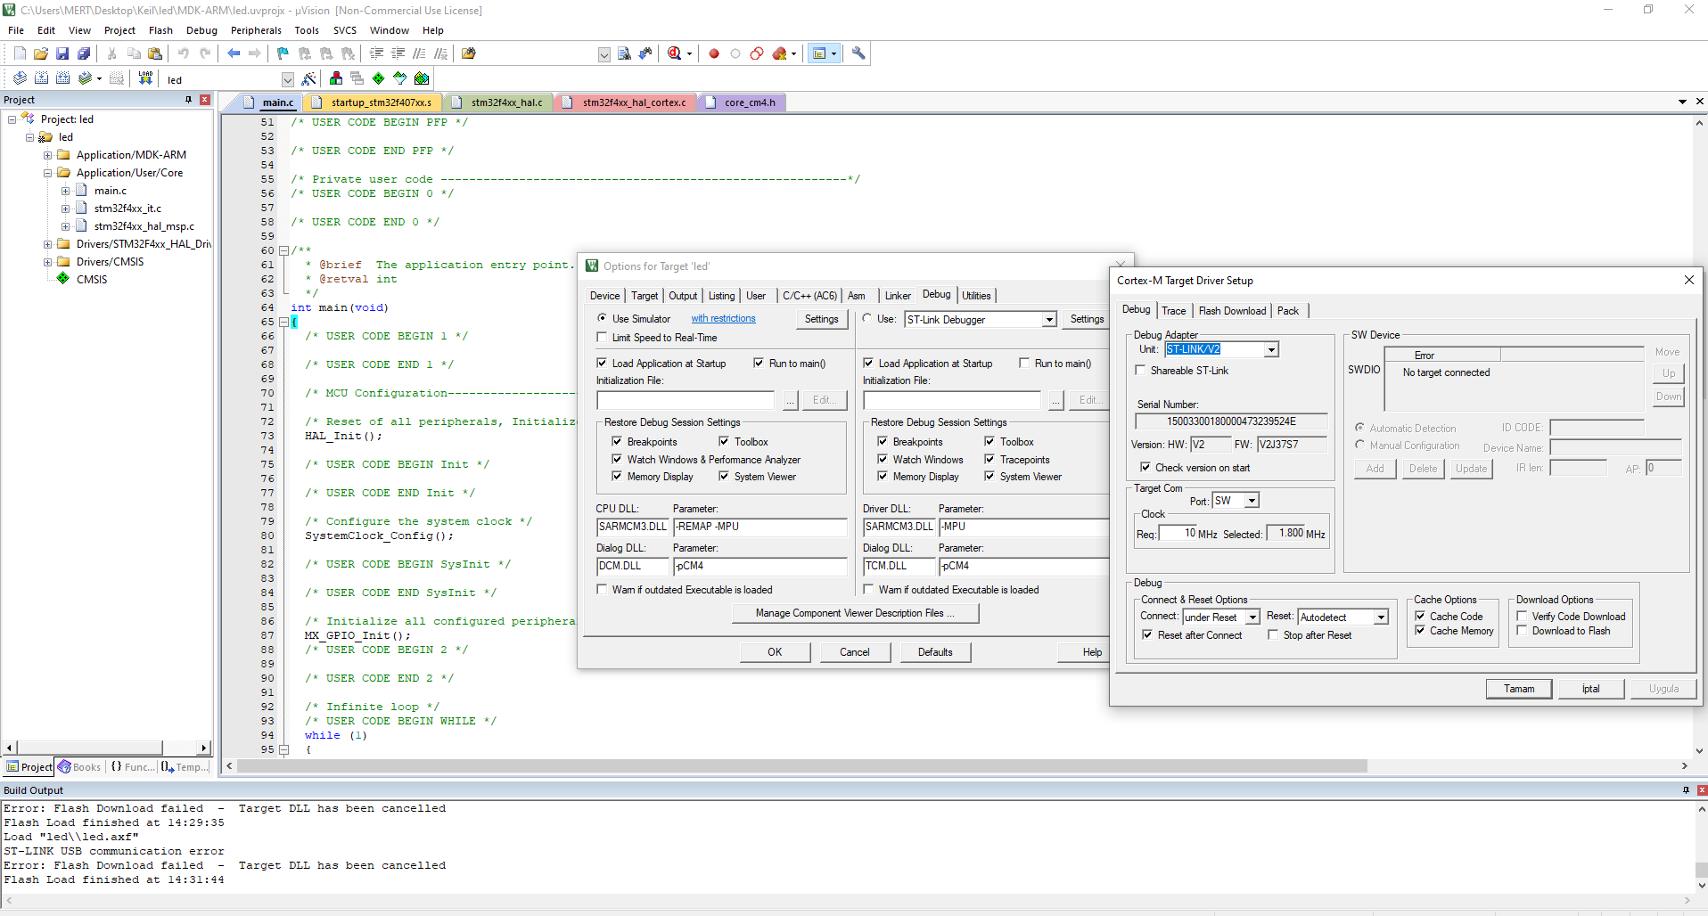This screenshot has width=1708, height=916.
Task: Click the Open file folder icon
Action: [x=41, y=53]
